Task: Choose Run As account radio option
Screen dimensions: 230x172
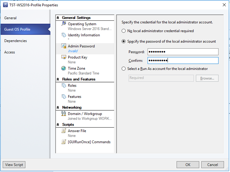Action: coord(124,69)
